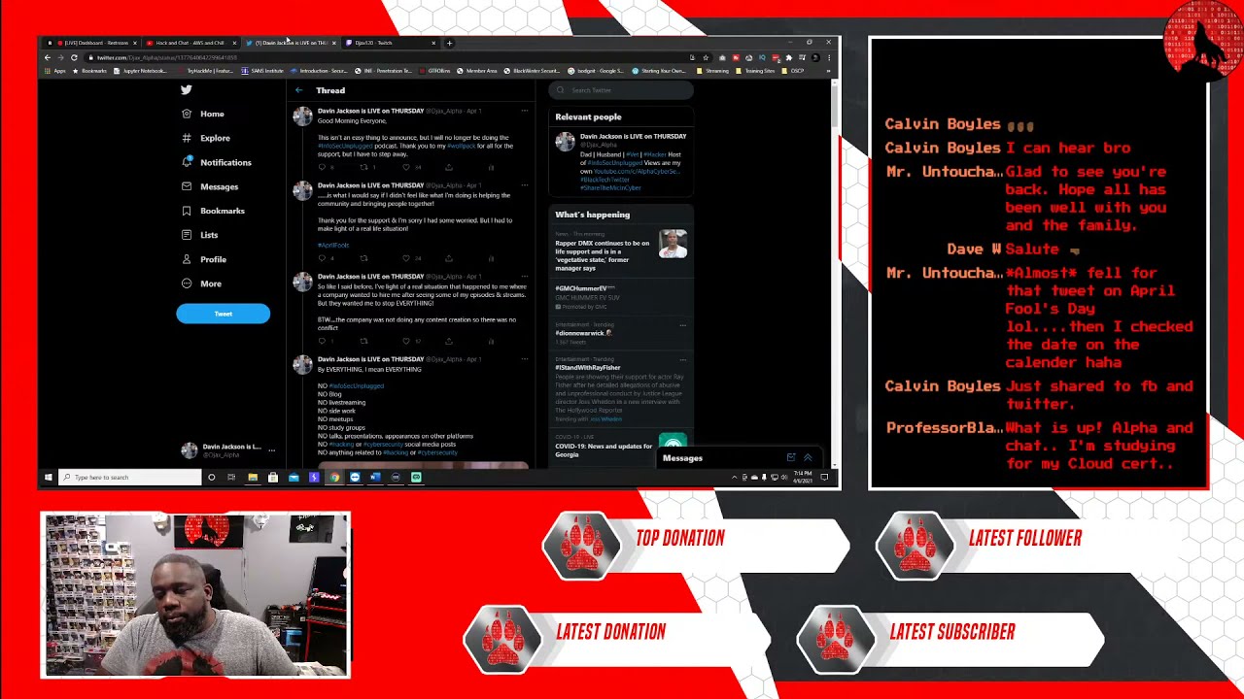The width and height of the screenshot is (1244, 699).
Task: Open the options menu on the 'is what I would say' tweet
Action: point(524,185)
